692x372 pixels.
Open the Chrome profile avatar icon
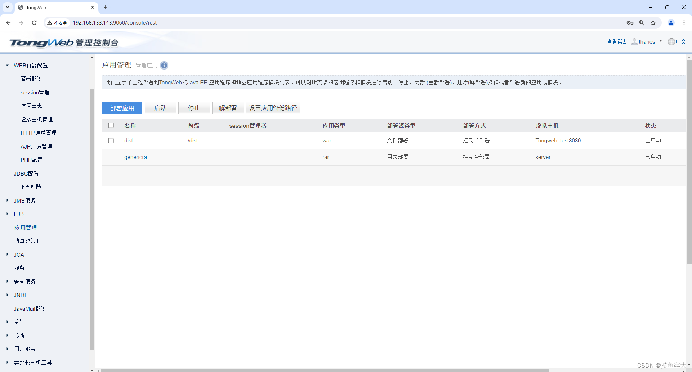click(671, 23)
